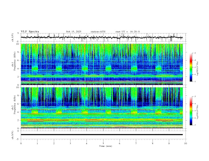Click the '8' tick on the time axis
209x161 pixels.
point(153,143)
